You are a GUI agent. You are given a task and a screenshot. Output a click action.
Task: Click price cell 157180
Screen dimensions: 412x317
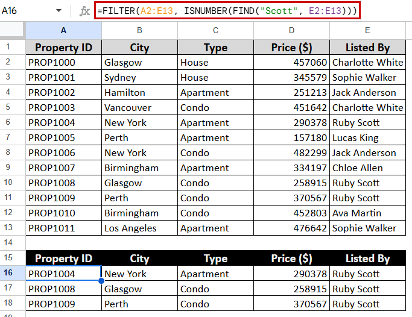291,137
